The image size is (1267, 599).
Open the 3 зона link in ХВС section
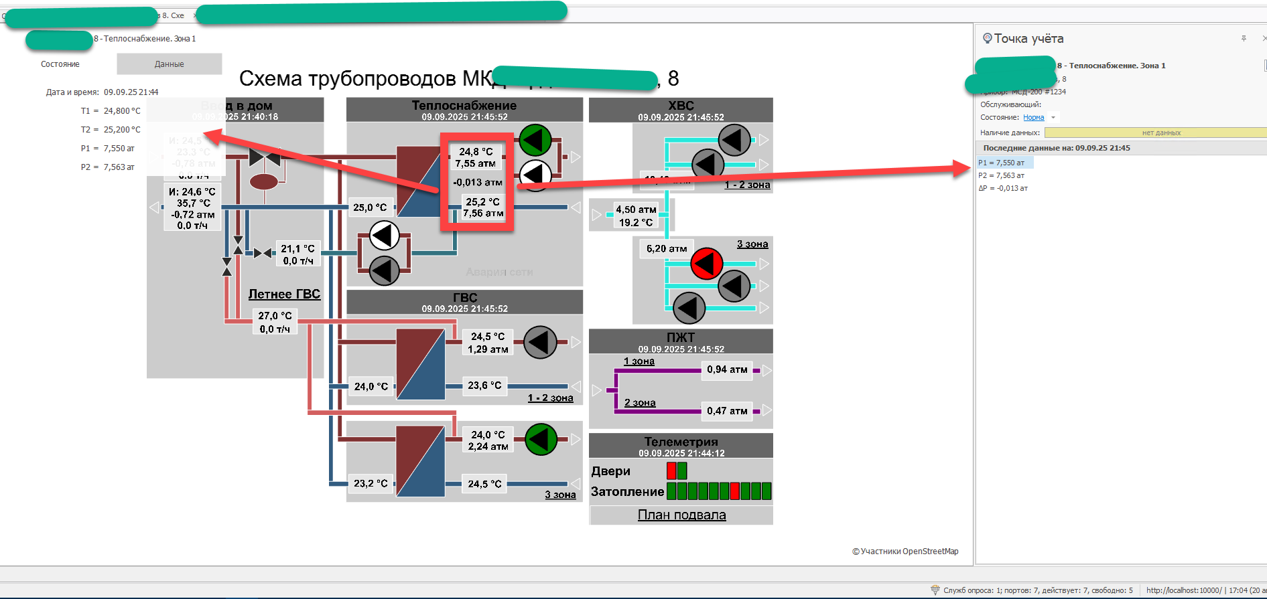pyautogui.click(x=752, y=244)
